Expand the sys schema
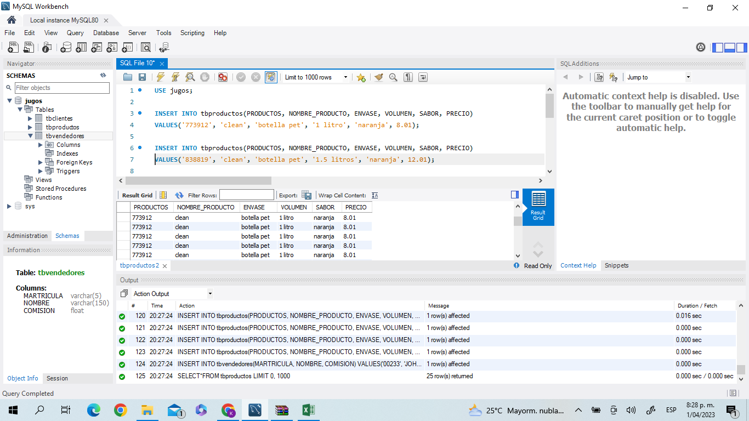This screenshot has height=421, width=749. 9,206
